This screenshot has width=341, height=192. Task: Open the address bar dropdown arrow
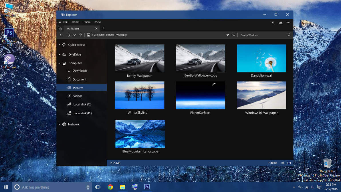tap(228, 35)
